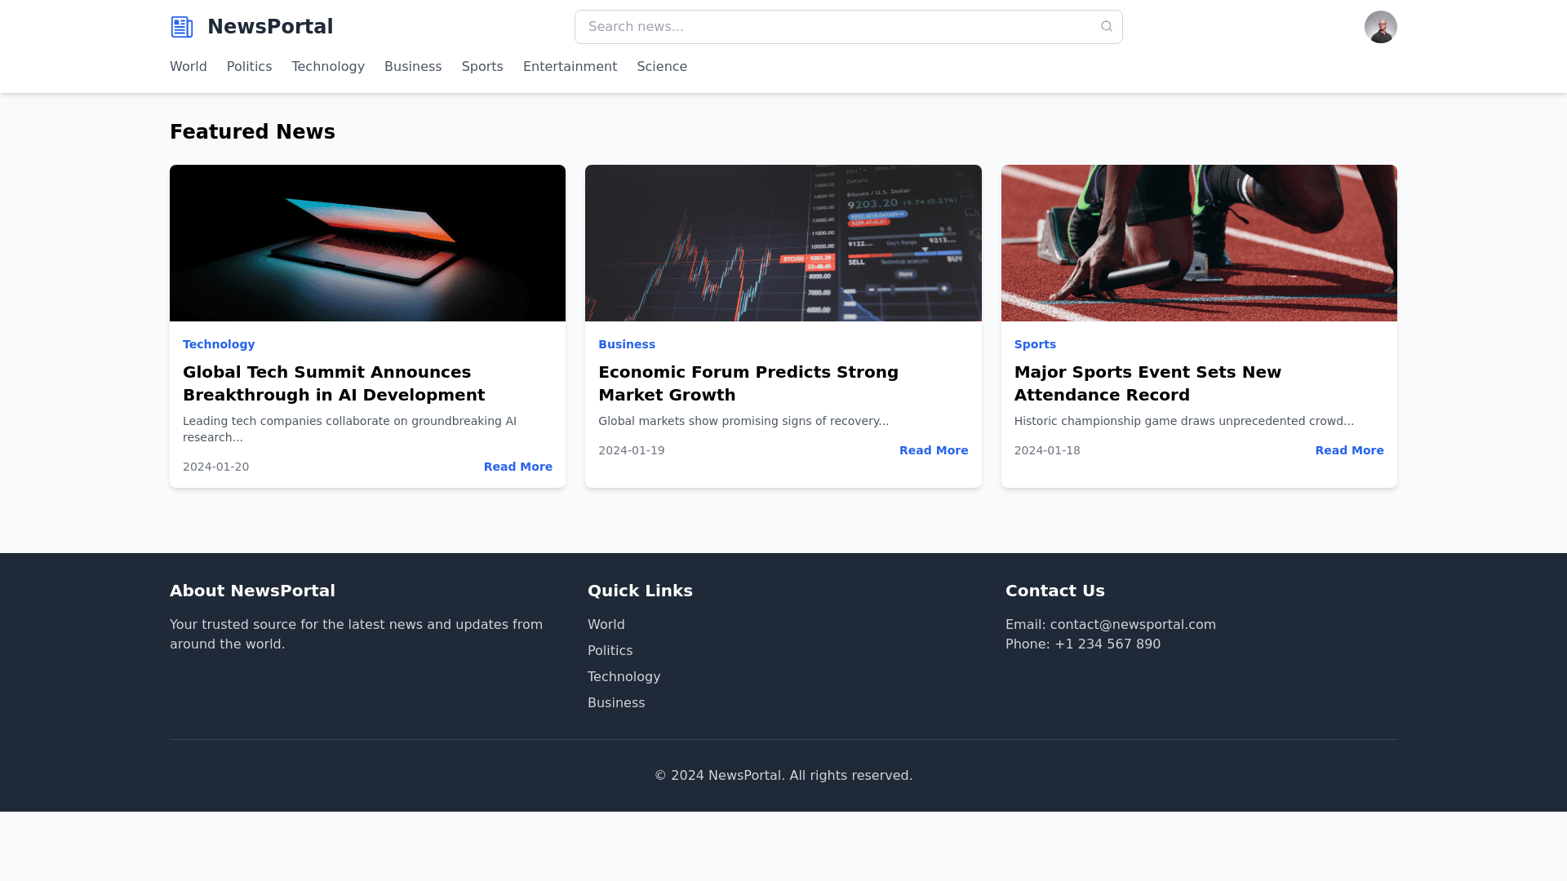This screenshot has width=1567, height=881.
Task: Open the user profile avatar
Action: (1380, 27)
